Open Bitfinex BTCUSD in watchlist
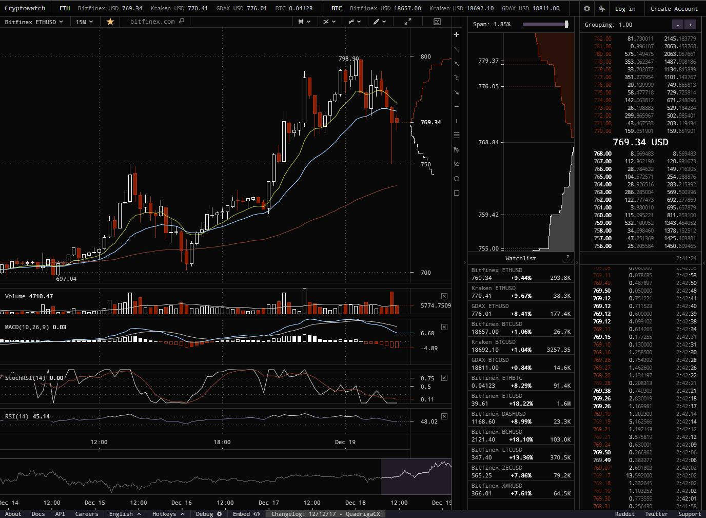This screenshot has width=706, height=518. pos(521,328)
